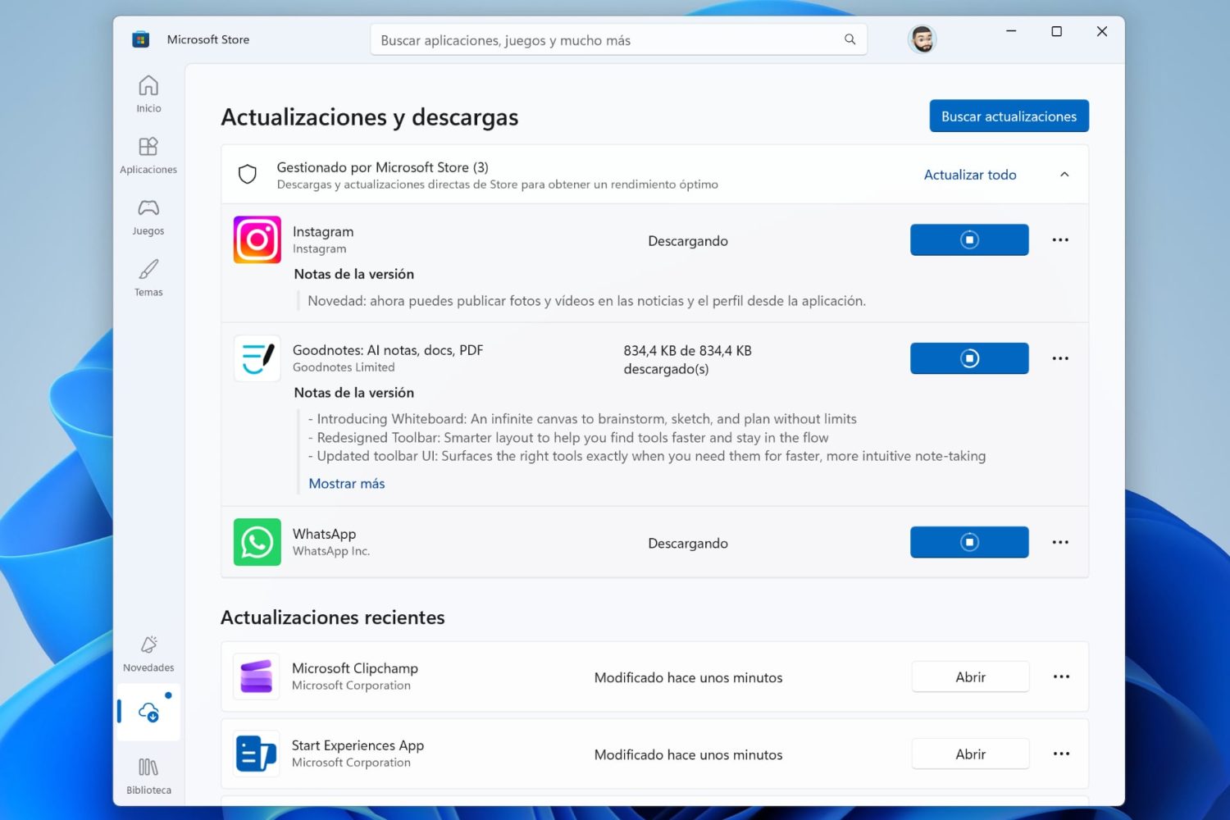Stop the Goodnotes download

click(x=969, y=358)
